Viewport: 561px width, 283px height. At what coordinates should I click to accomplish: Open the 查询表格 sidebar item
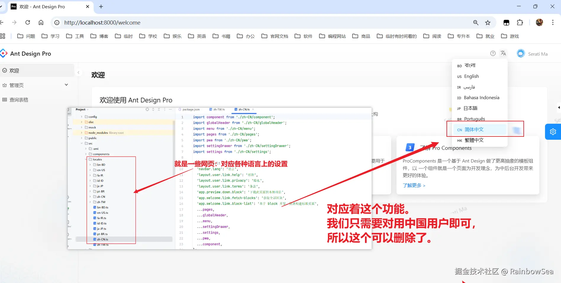coord(19,100)
